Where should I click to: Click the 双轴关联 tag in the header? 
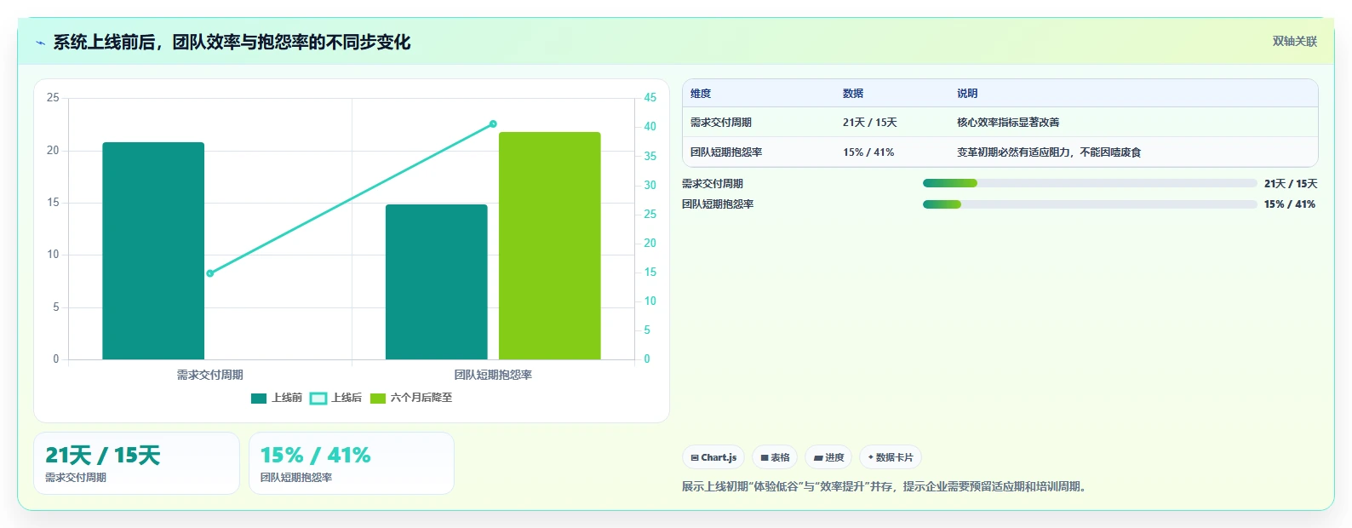tap(1294, 41)
